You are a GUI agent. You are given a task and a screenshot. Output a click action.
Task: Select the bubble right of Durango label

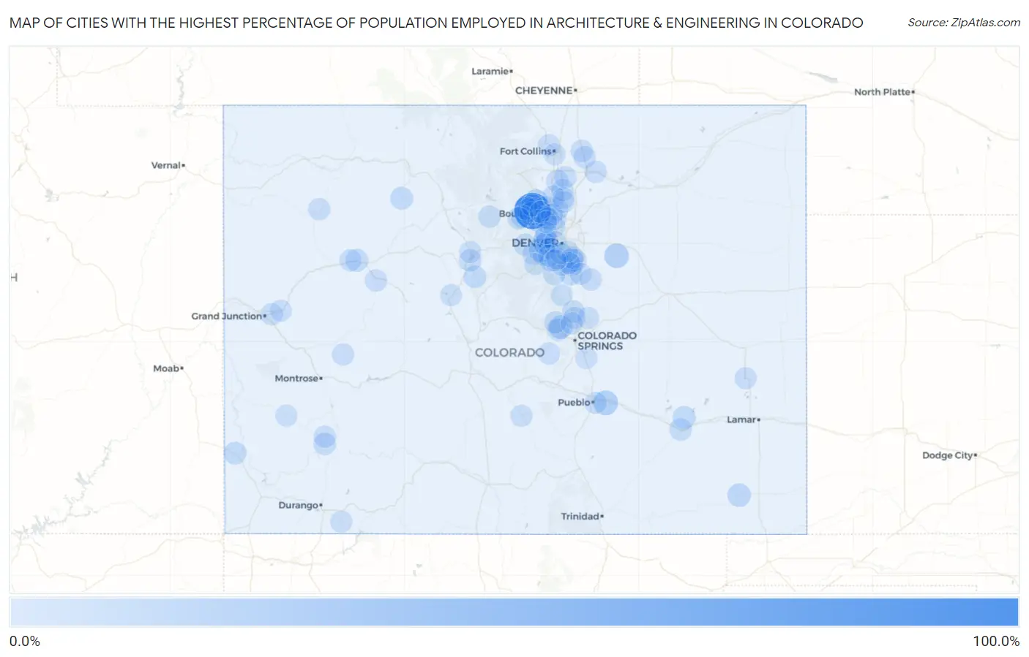[341, 522]
